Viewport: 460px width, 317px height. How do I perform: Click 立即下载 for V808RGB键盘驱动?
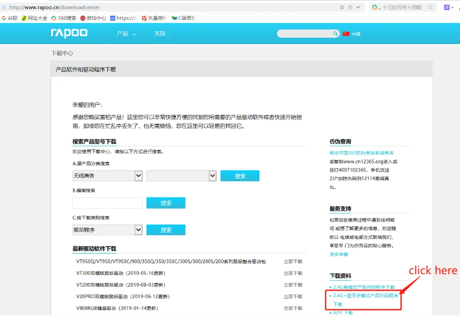293,308
